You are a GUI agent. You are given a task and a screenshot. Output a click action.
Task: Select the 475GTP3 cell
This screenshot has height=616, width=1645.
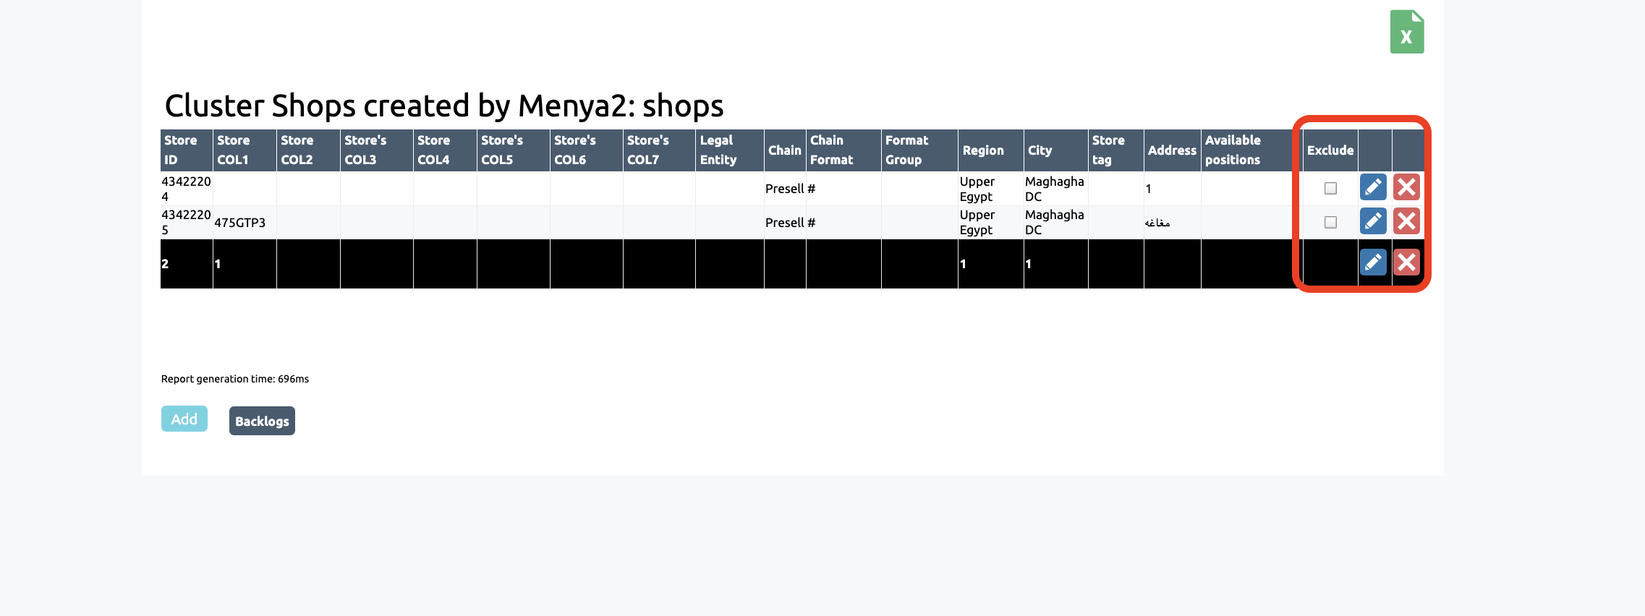tap(240, 223)
